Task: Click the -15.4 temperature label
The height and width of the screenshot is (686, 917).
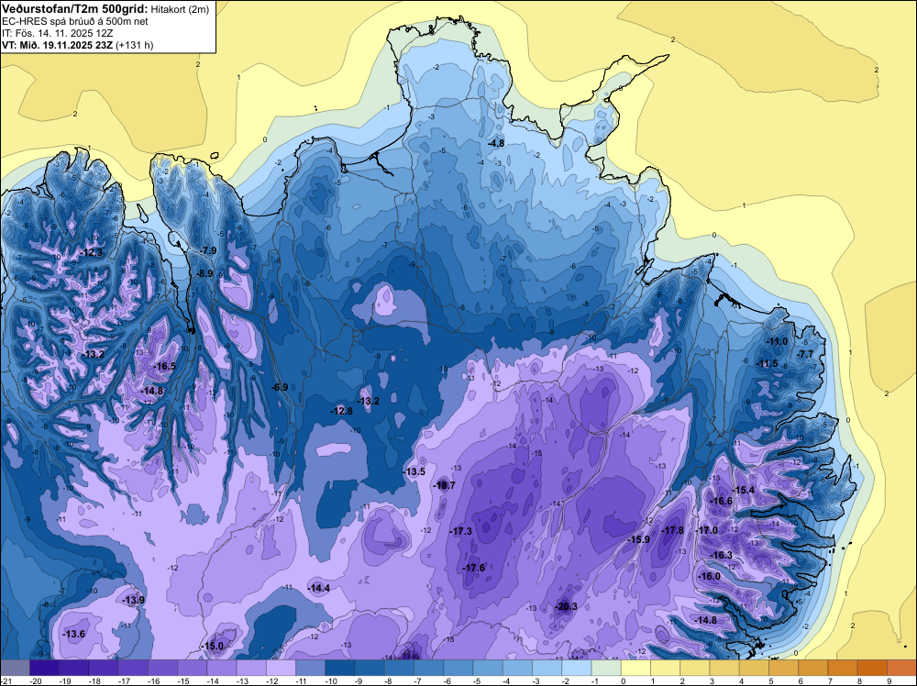Action: [x=744, y=490]
